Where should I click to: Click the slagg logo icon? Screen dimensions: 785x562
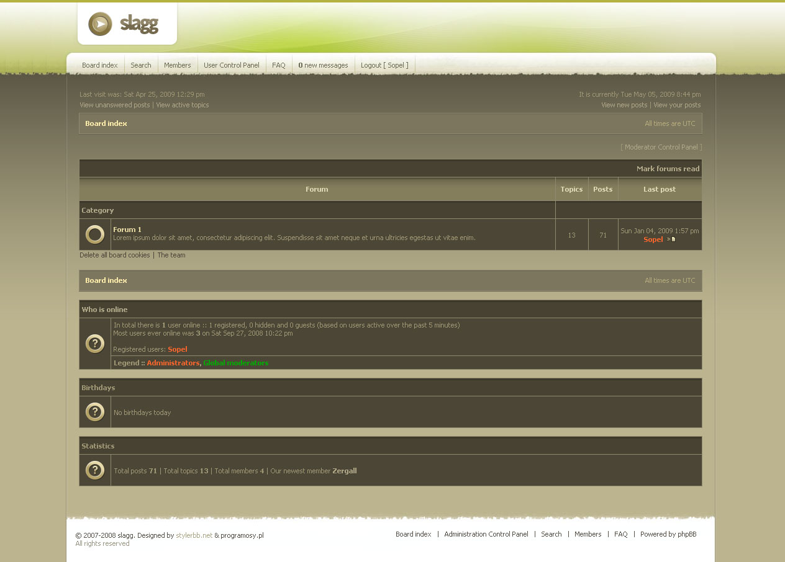(x=100, y=24)
